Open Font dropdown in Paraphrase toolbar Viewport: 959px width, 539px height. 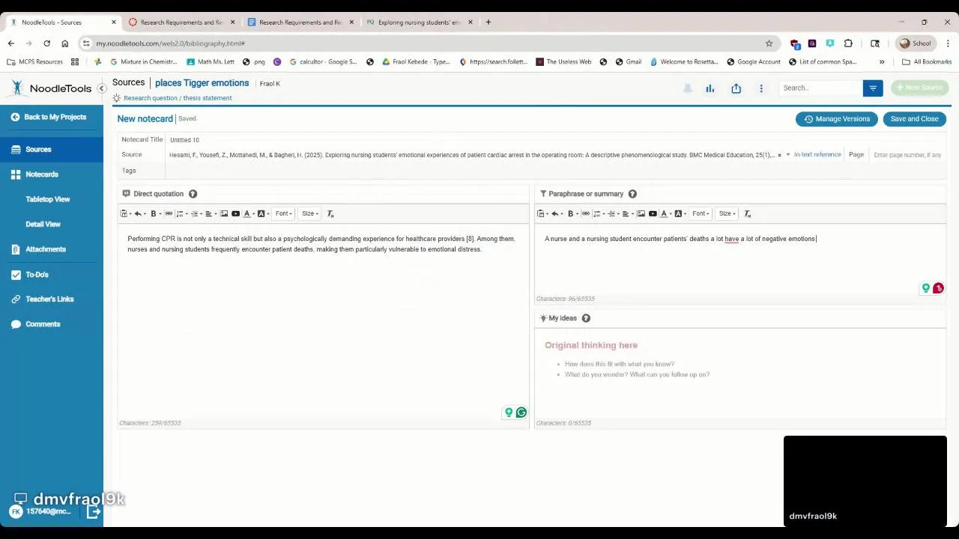(701, 213)
